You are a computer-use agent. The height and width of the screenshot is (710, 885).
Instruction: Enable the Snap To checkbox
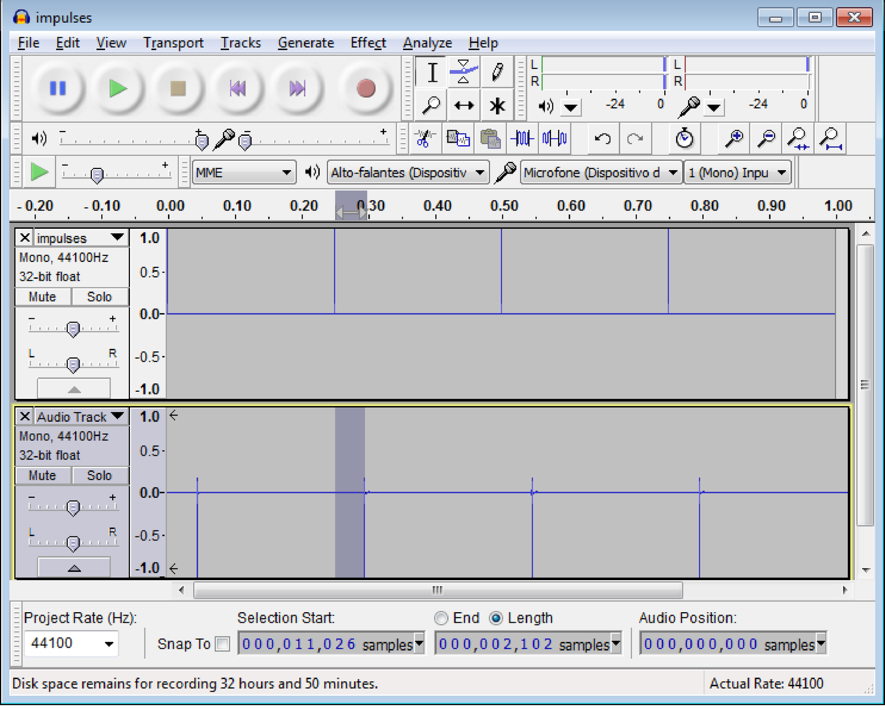[x=222, y=644]
